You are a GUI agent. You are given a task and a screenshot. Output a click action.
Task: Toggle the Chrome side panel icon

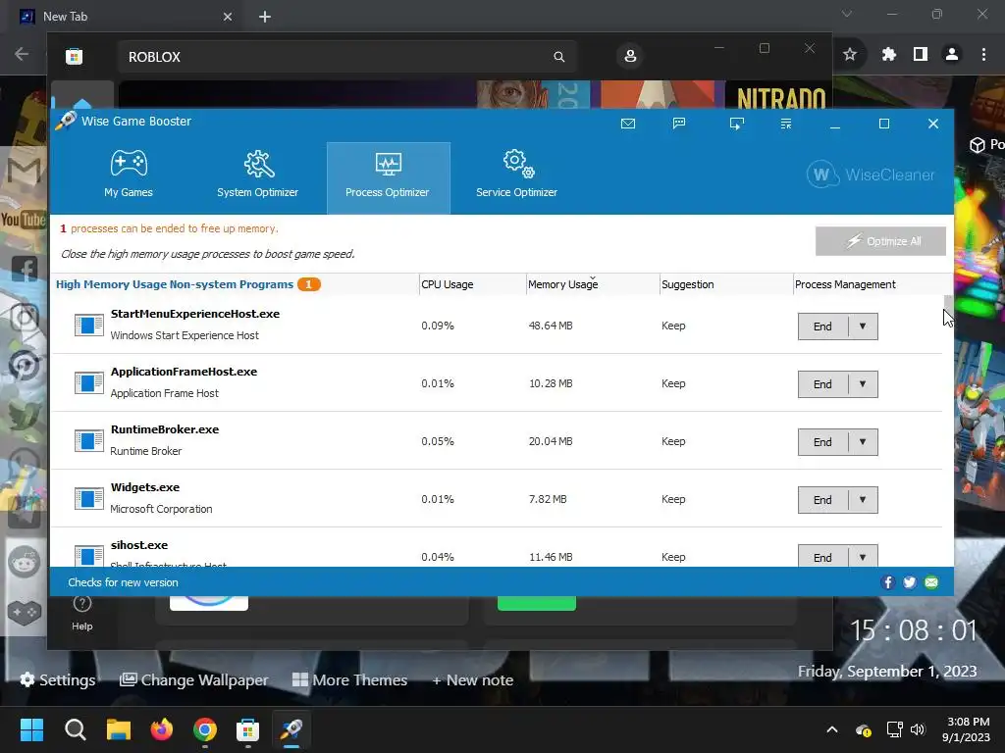pos(921,55)
